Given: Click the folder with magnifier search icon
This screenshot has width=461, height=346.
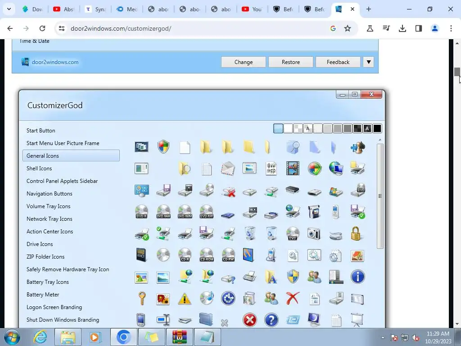Looking at the screenshot, I should click(184, 168).
